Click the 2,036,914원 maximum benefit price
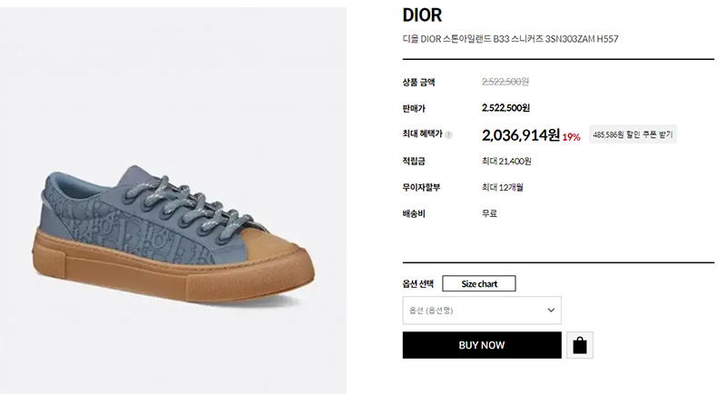Screen dimensions: 726x394 click(x=521, y=134)
